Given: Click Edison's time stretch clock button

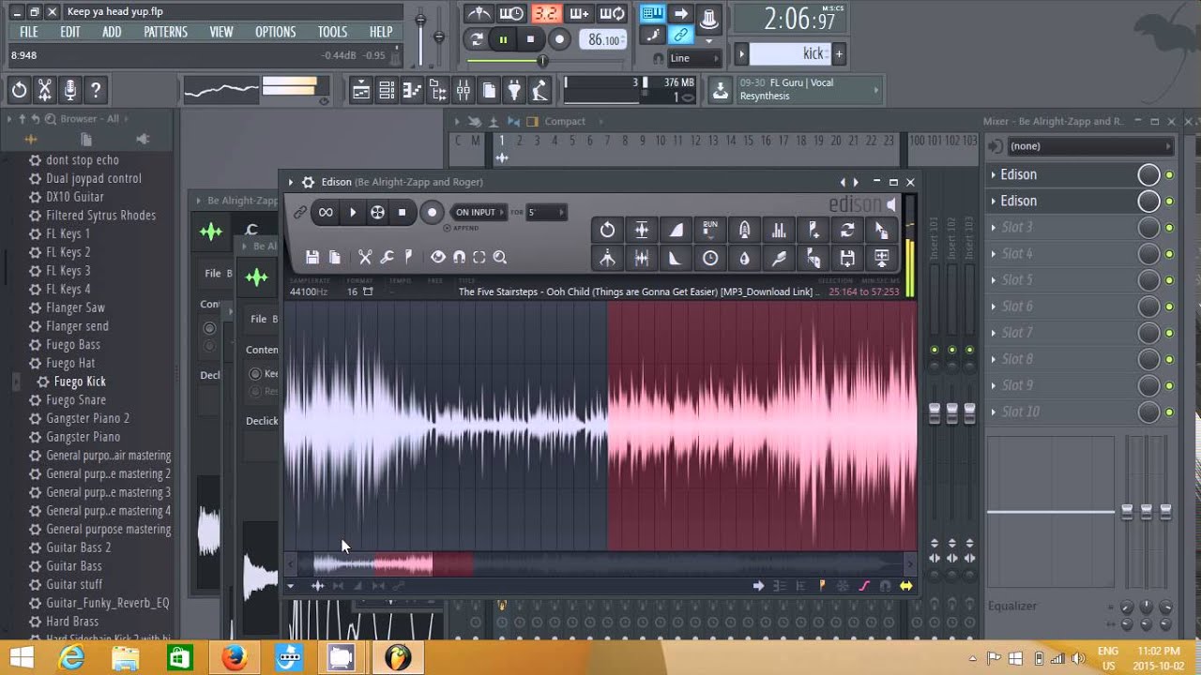Looking at the screenshot, I should coord(710,258).
